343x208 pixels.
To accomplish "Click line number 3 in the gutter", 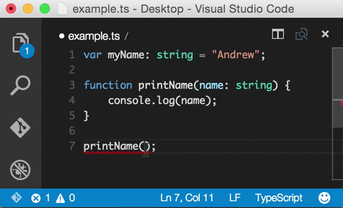I will 72,85.
